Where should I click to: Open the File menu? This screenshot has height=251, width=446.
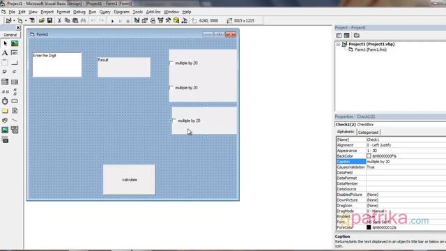pos(12,12)
